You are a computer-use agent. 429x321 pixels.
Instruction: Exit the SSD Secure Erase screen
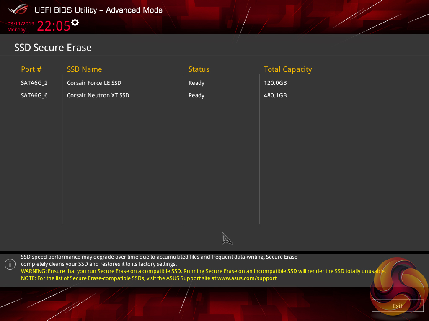pyautogui.click(x=398, y=306)
